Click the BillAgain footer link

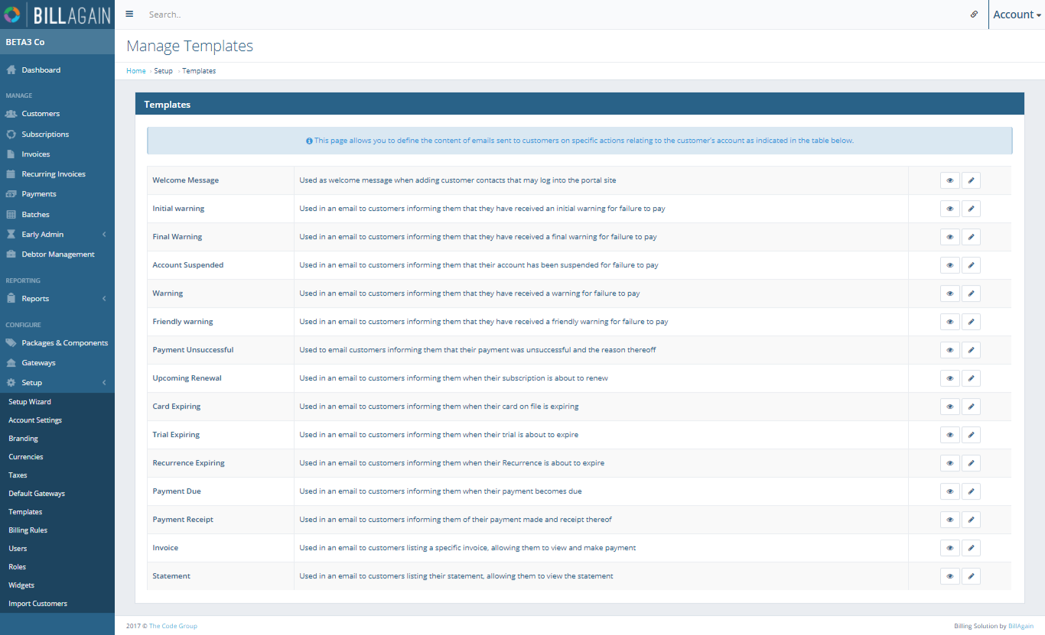(x=1021, y=627)
